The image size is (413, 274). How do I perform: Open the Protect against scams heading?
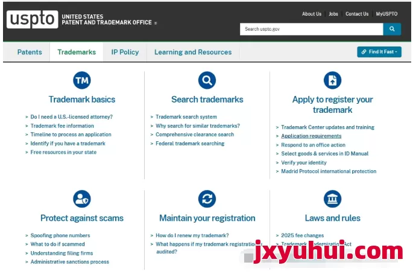(82, 218)
